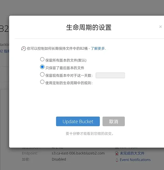Click the 要十分钟才能看到您做的改变 notice text
Image resolution: width=164 pixels, height=170 pixels.
[90, 134]
